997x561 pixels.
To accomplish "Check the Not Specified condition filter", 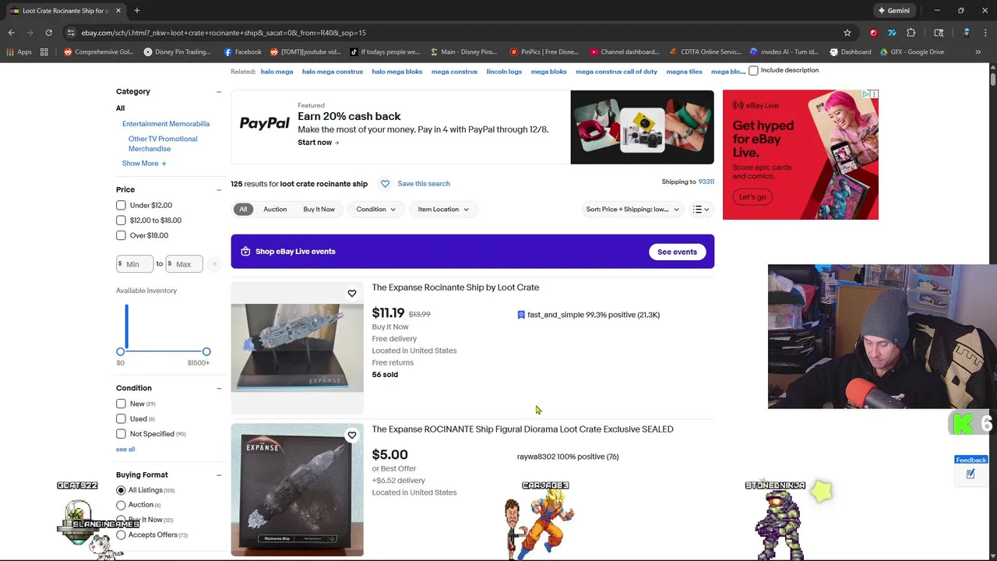I will (121, 434).
